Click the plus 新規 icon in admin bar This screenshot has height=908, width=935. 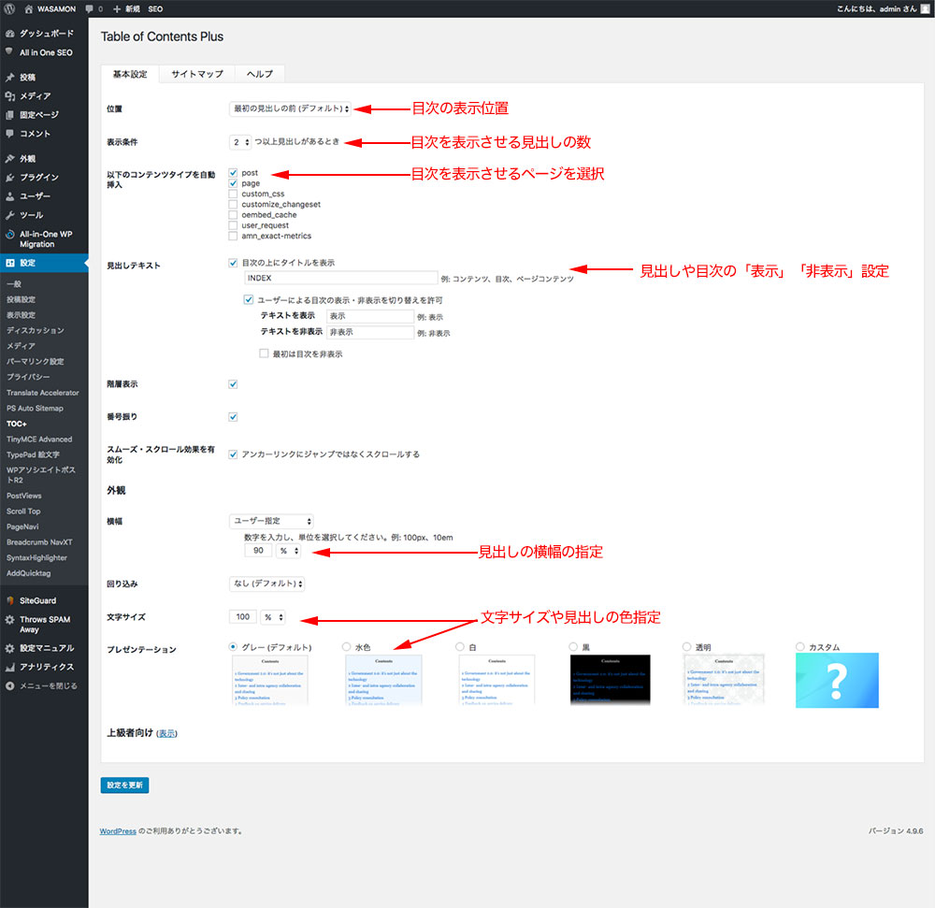pyautogui.click(x=117, y=9)
